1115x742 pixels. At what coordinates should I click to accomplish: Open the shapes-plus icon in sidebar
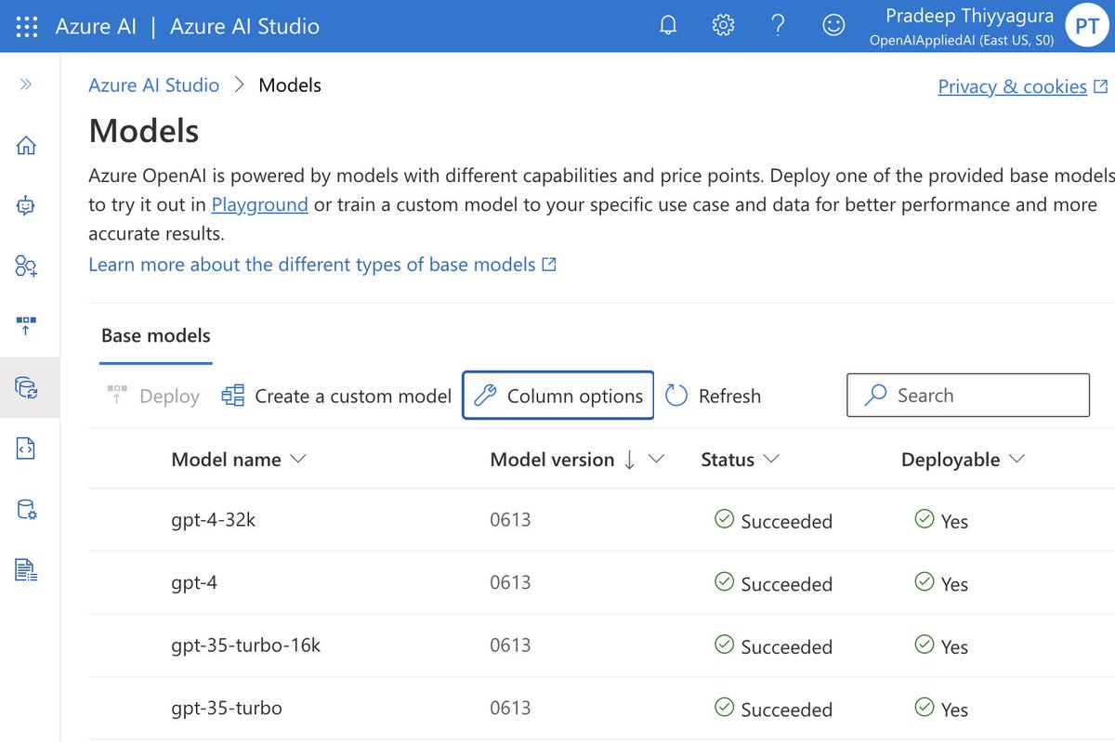pos(26,267)
